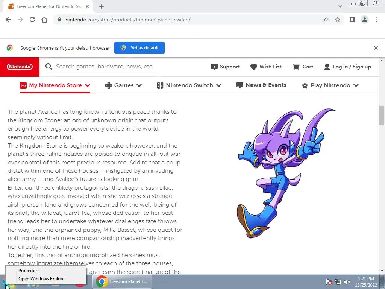The image size is (385, 289).
Task: Click the scrollbar down arrow
Action: 382,271
